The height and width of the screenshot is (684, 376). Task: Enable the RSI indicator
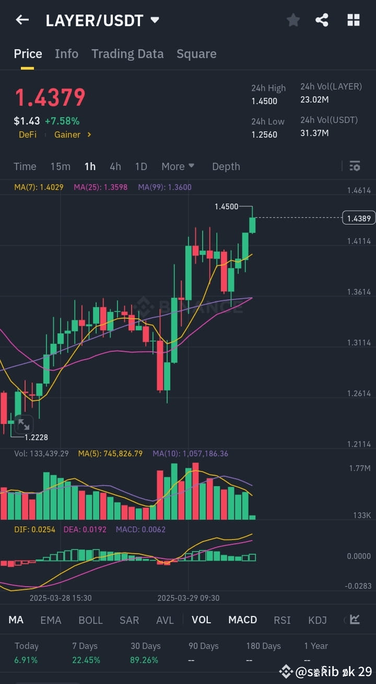click(x=282, y=620)
